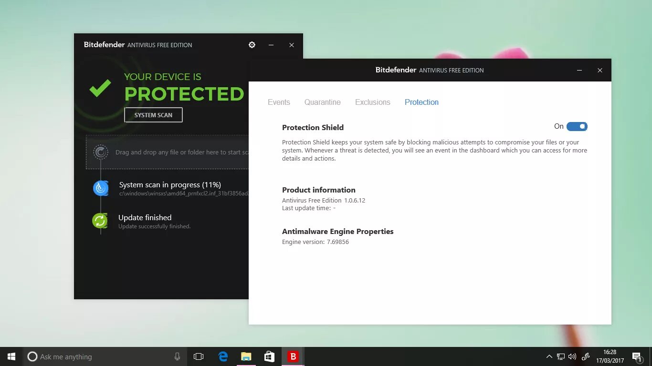The height and width of the screenshot is (366, 652).
Task: Click the drag-and-drop scan target icon
Action: tap(100, 152)
